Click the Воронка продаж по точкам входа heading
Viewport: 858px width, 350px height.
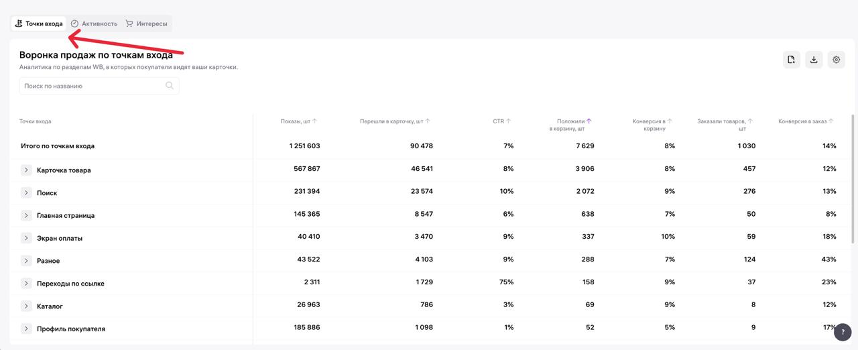coord(96,55)
